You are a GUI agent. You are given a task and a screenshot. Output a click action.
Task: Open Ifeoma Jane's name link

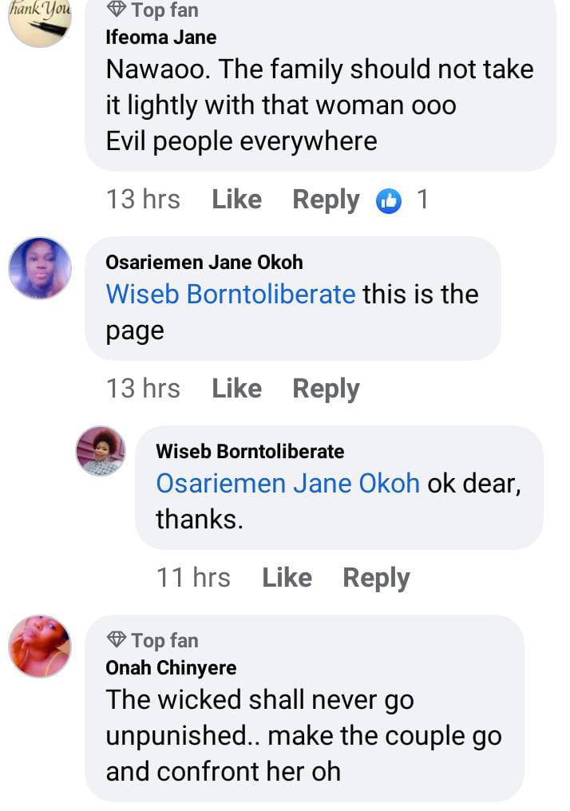click(x=160, y=38)
